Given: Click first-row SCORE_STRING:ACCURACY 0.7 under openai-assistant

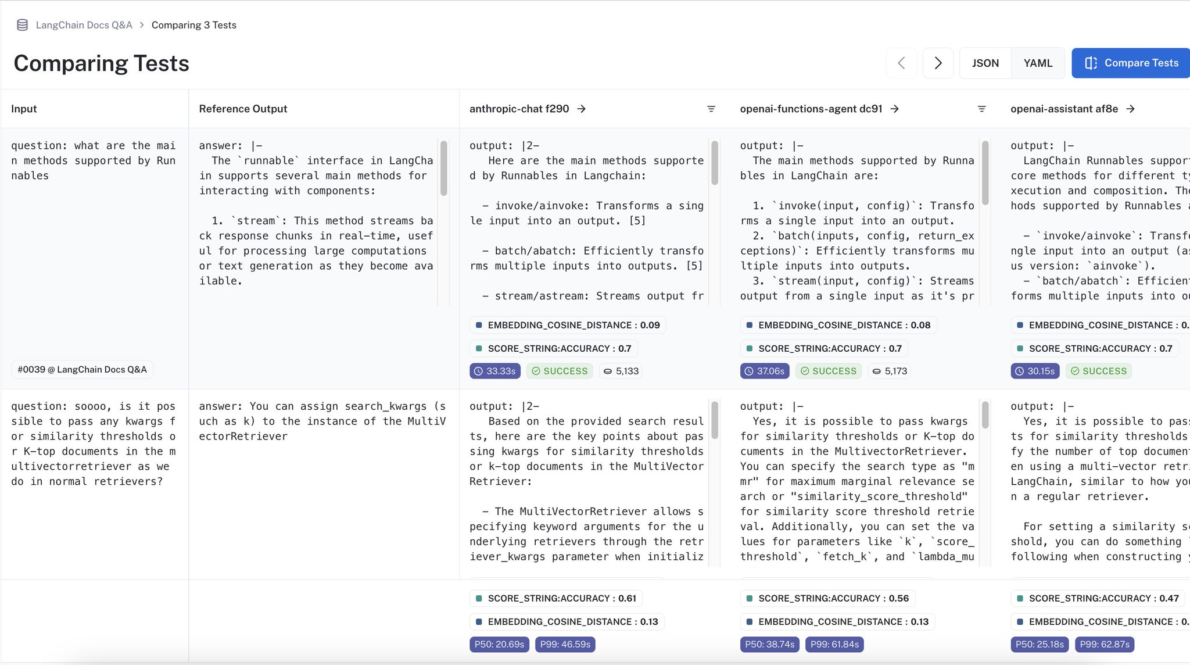Looking at the screenshot, I should pyautogui.click(x=1095, y=348).
